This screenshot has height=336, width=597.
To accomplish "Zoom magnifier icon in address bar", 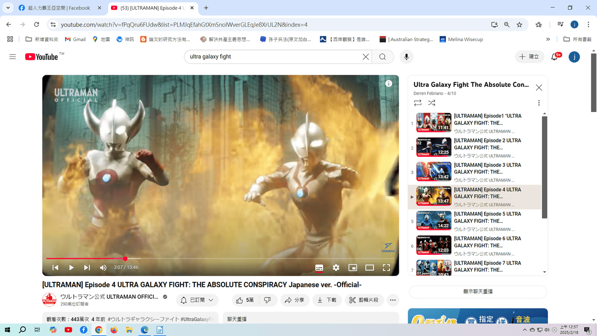I will (x=507, y=24).
